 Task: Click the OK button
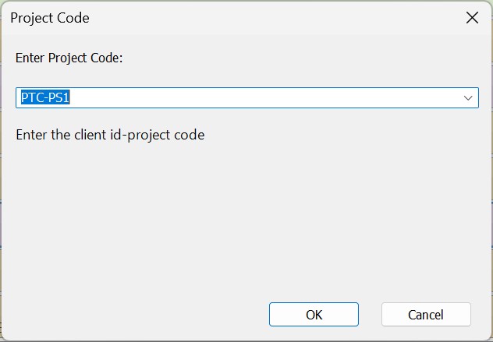pyautogui.click(x=314, y=315)
